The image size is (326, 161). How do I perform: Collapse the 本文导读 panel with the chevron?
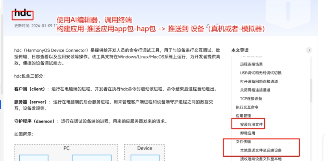(309, 50)
